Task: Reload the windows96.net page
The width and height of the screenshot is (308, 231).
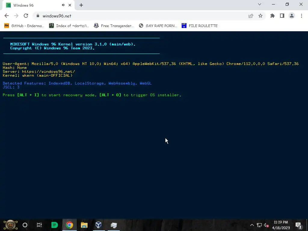Action: click(x=26, y=16)
